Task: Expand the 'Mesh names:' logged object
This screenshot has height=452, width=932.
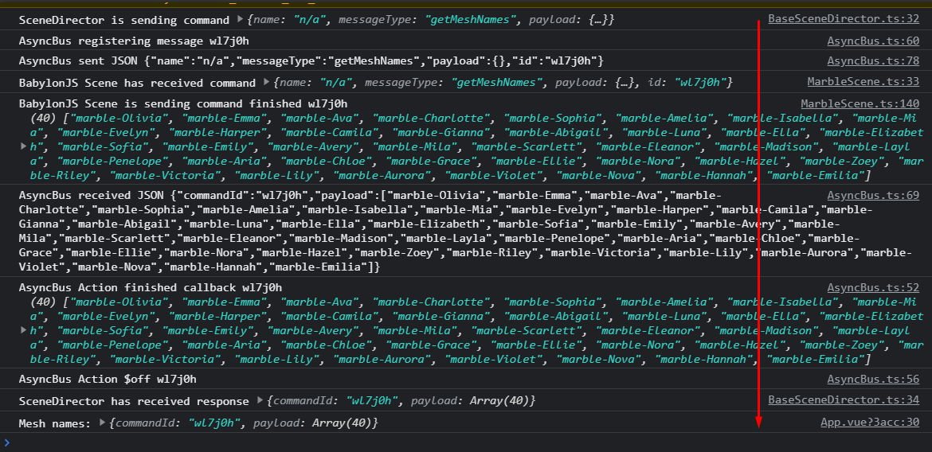Action: click(102, 423)
